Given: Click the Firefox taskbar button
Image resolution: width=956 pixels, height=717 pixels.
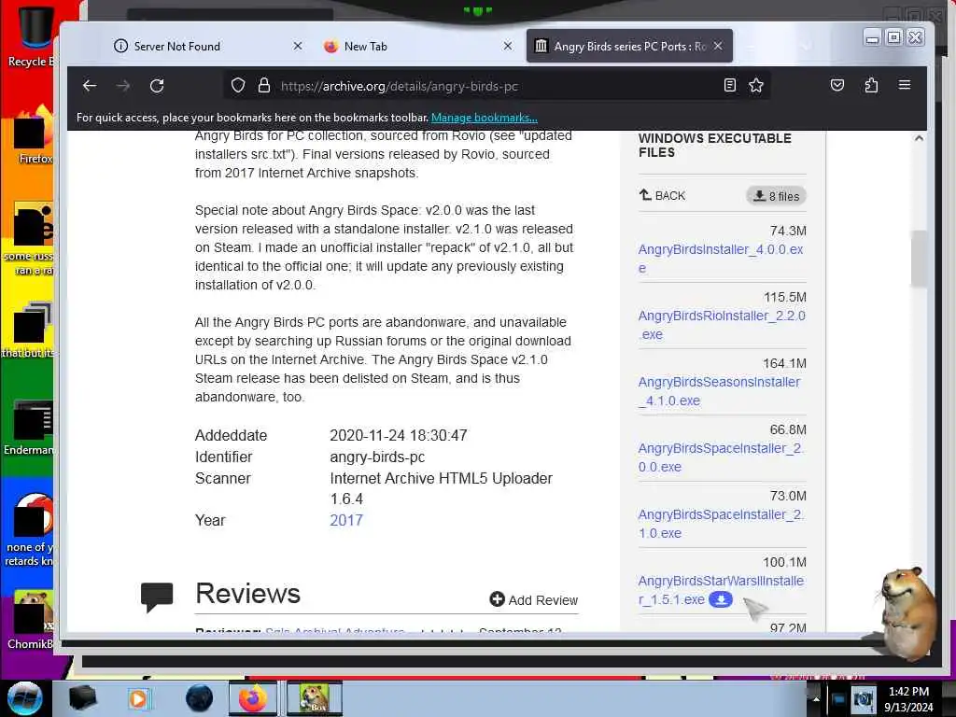Looking at the screenshot, I should (x=253, y=698).
